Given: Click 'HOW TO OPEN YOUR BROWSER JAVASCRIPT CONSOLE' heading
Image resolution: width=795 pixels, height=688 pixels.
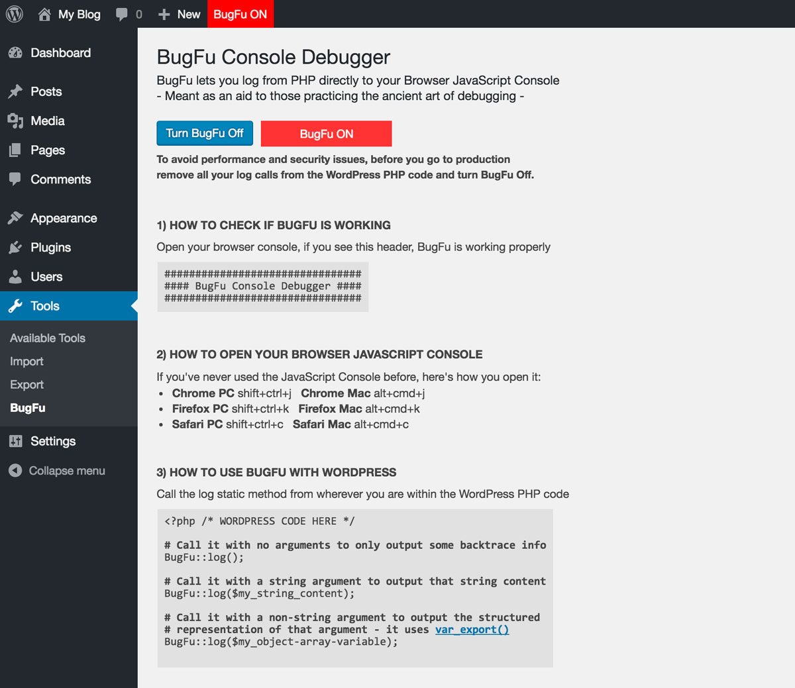Looking at the screenshot, I should point(319,354).
